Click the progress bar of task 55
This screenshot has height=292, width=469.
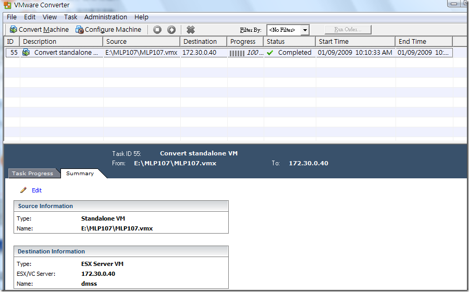pyautogui.click(x=237, y=53)
